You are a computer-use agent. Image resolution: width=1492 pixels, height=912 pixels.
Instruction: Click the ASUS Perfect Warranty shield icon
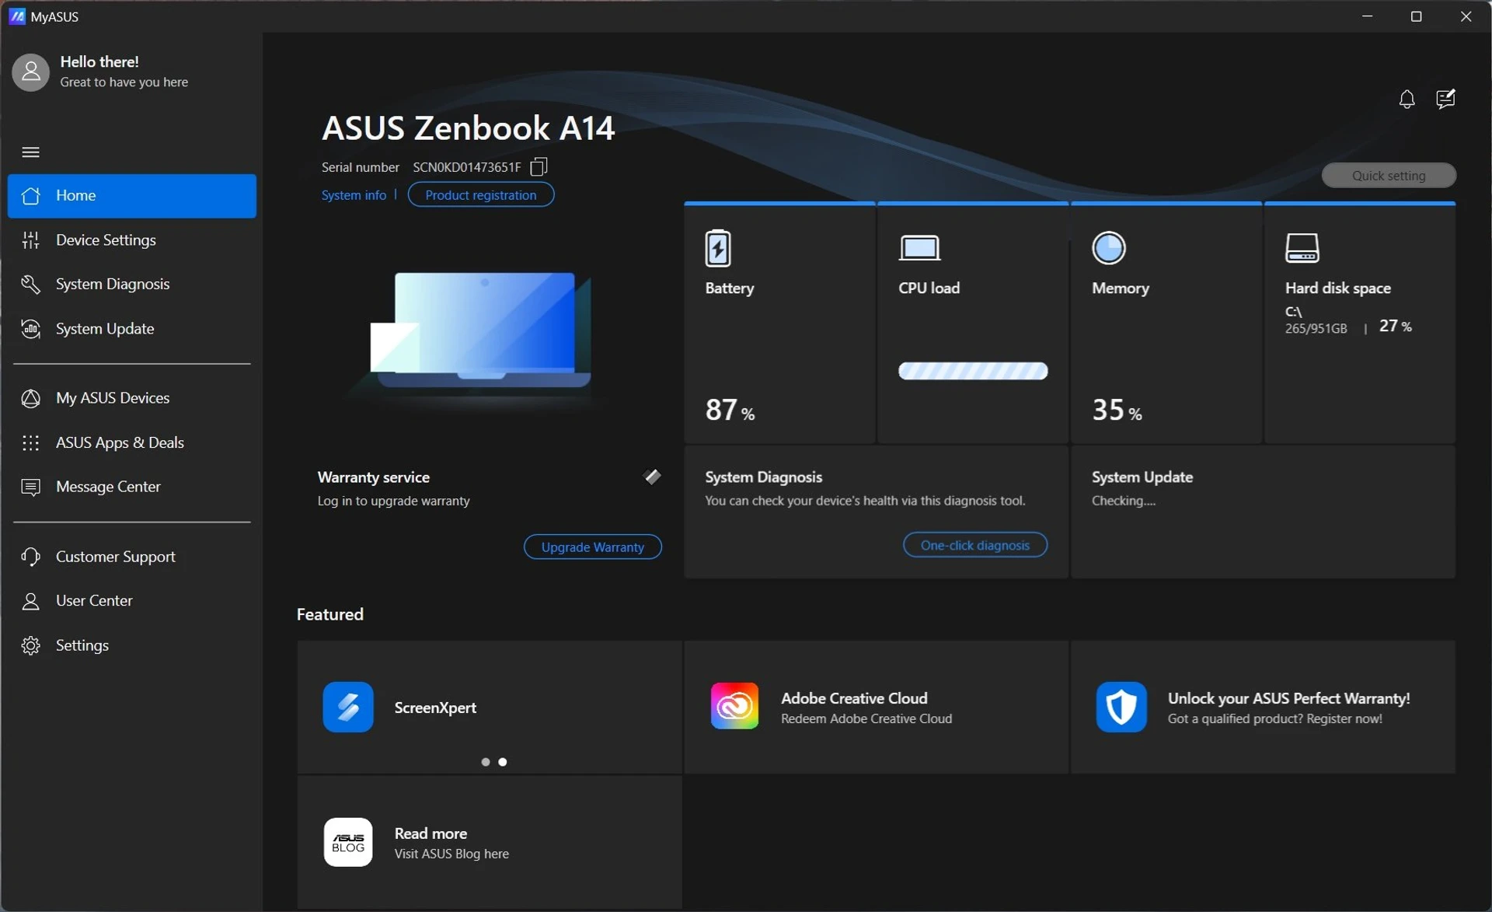click(x=1121, y=707)
